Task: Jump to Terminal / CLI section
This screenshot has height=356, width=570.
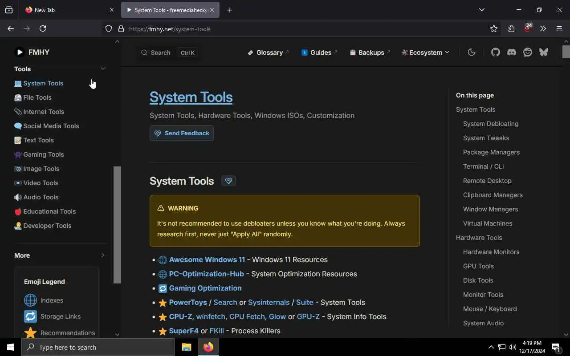Action: 484,166
